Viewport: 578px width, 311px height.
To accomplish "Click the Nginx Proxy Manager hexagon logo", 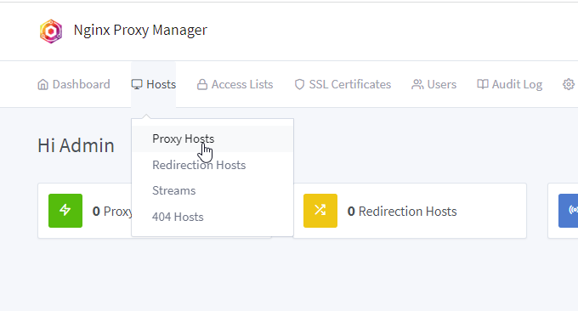I will 51,31.
